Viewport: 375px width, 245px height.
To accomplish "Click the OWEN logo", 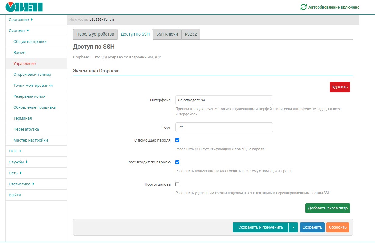I will [x=24, y=7].
